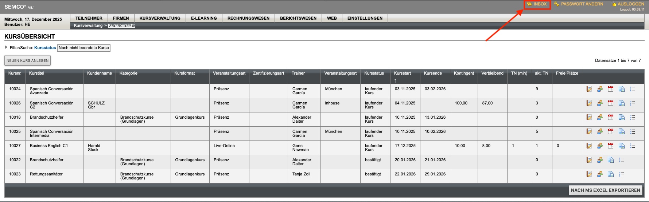Export table with NACH MS EXCEL EXPORTIEREN
The image size is (649, 202).
pos(605,190)
